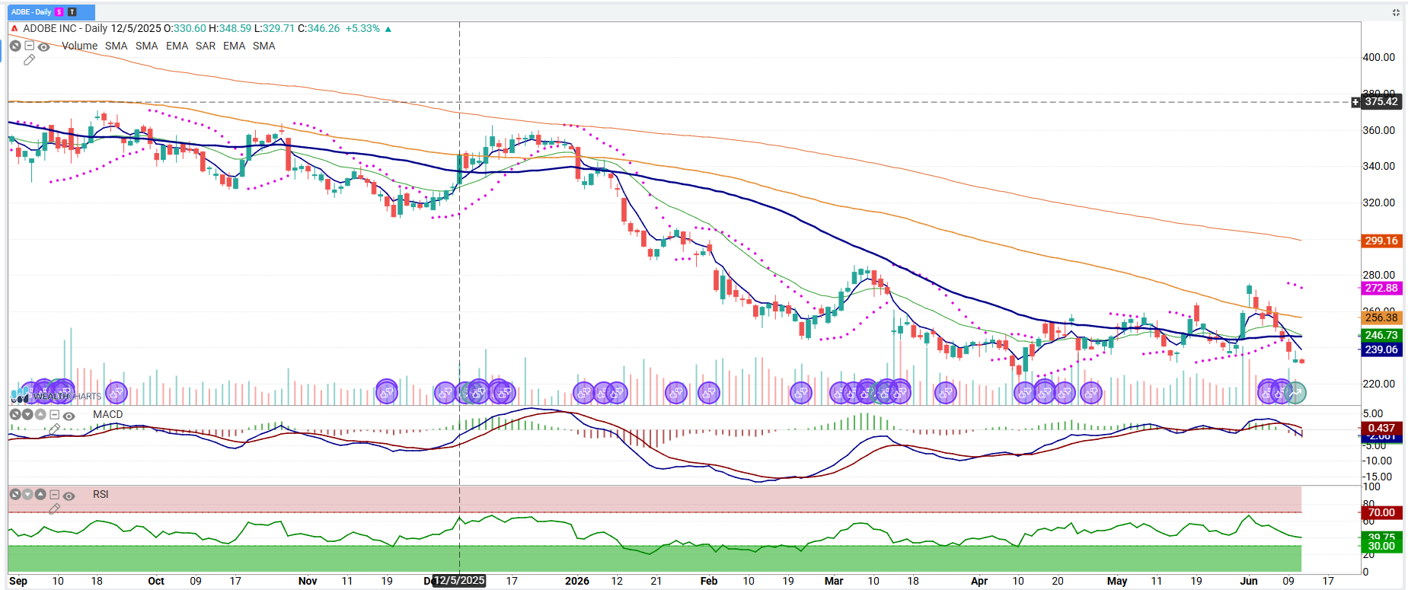Click the Nov label on date axis
Screen dimensions: 1408x590
[308, 581]
